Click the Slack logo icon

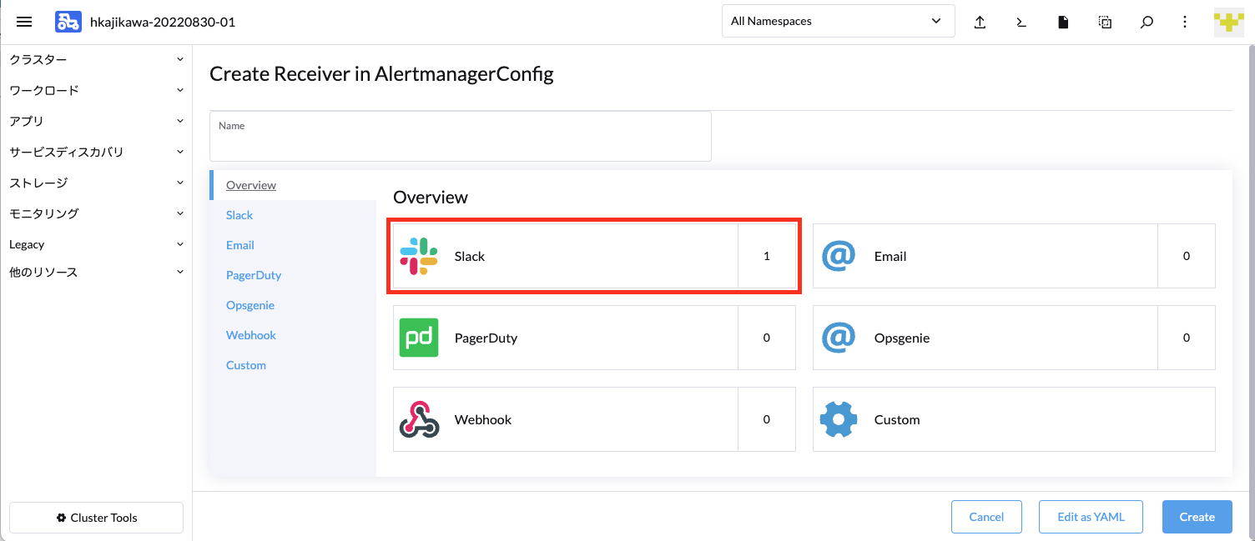click(419, 256)
